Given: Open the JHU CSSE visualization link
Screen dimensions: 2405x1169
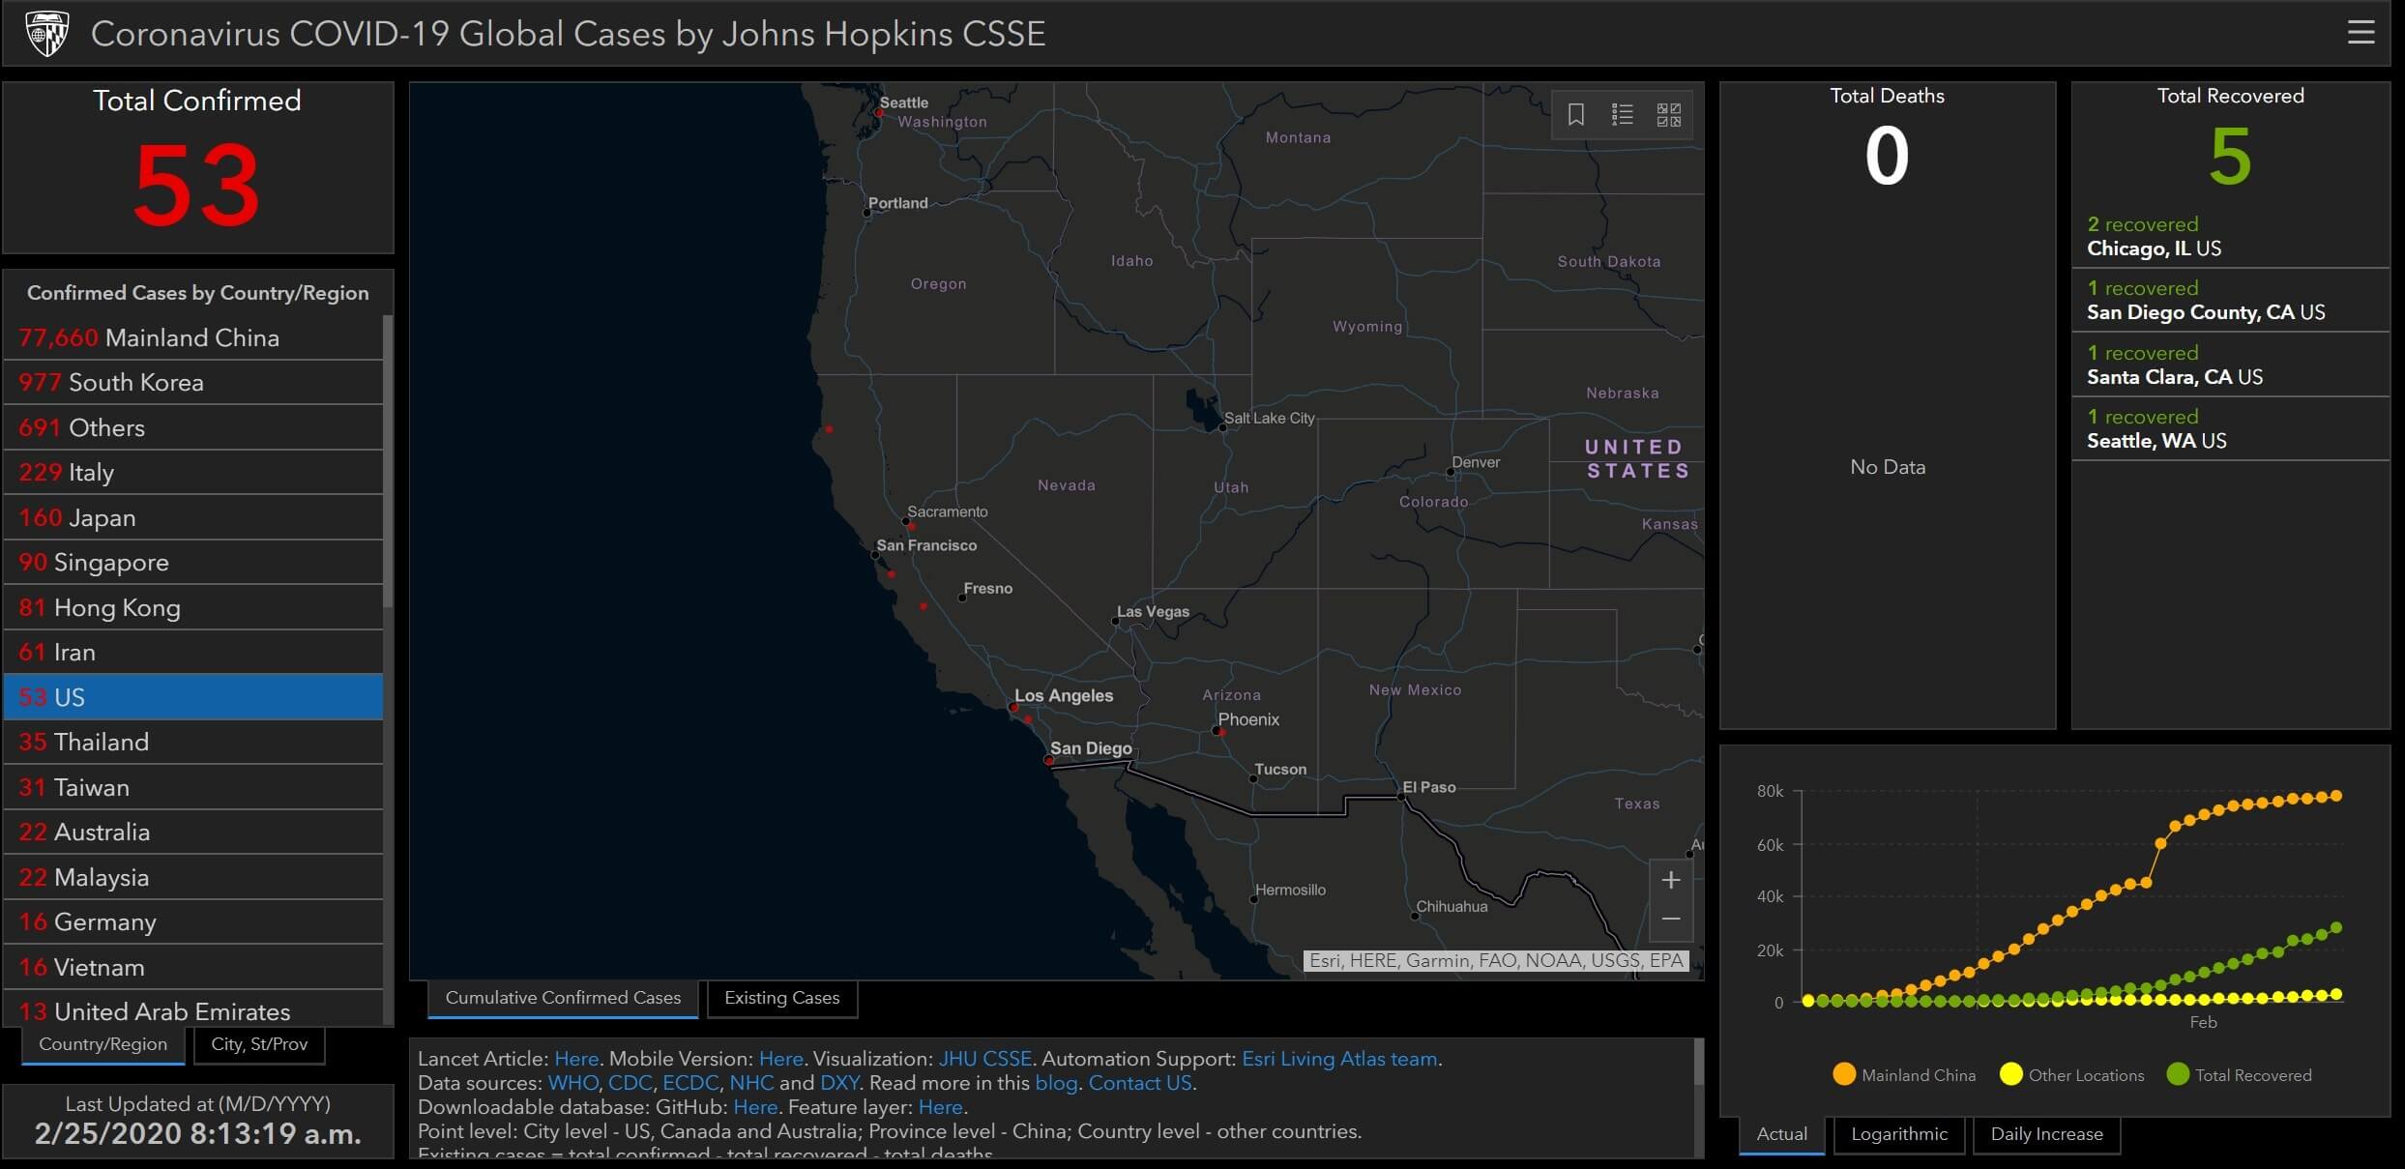Looking at the screenshot, I should tap(984, 1059).
